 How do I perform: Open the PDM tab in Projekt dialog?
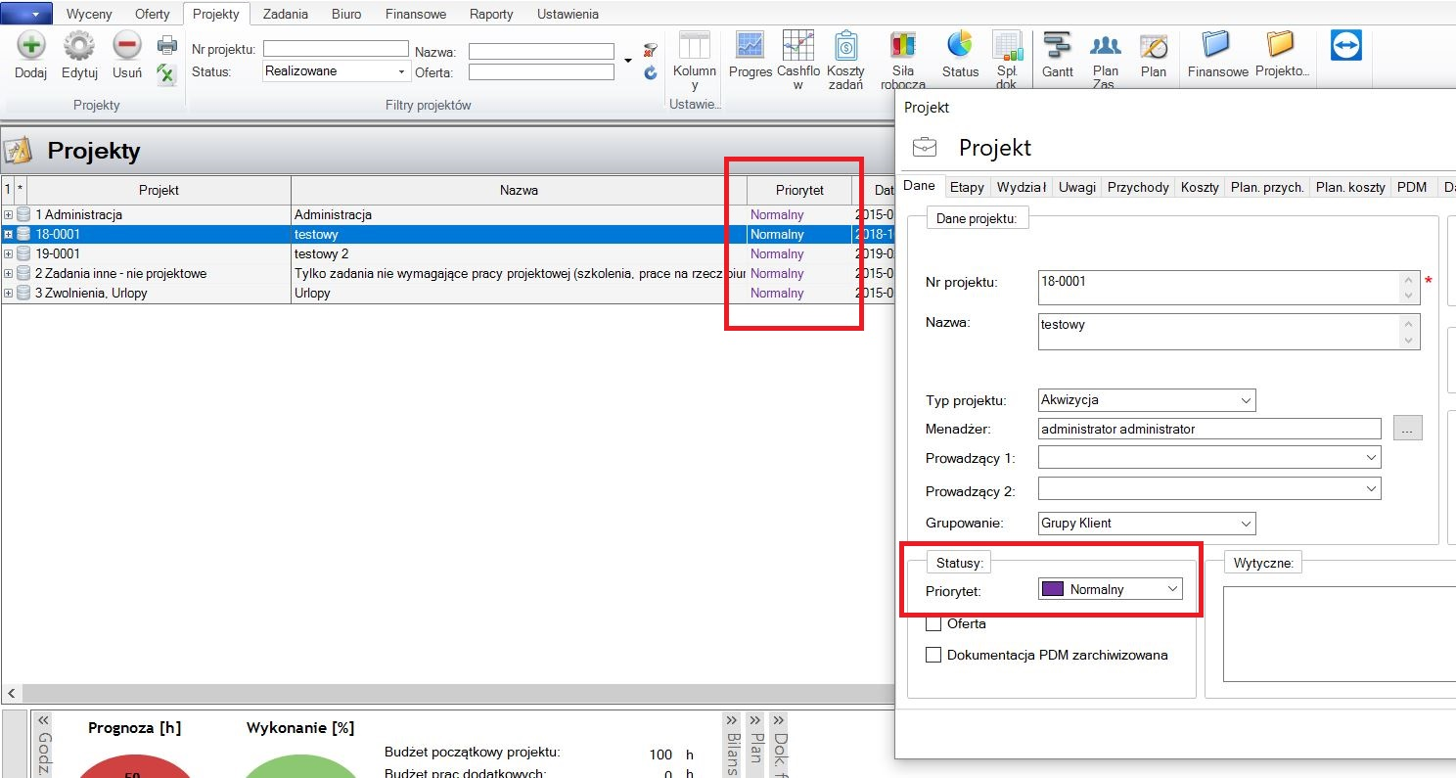(1412, 187)
